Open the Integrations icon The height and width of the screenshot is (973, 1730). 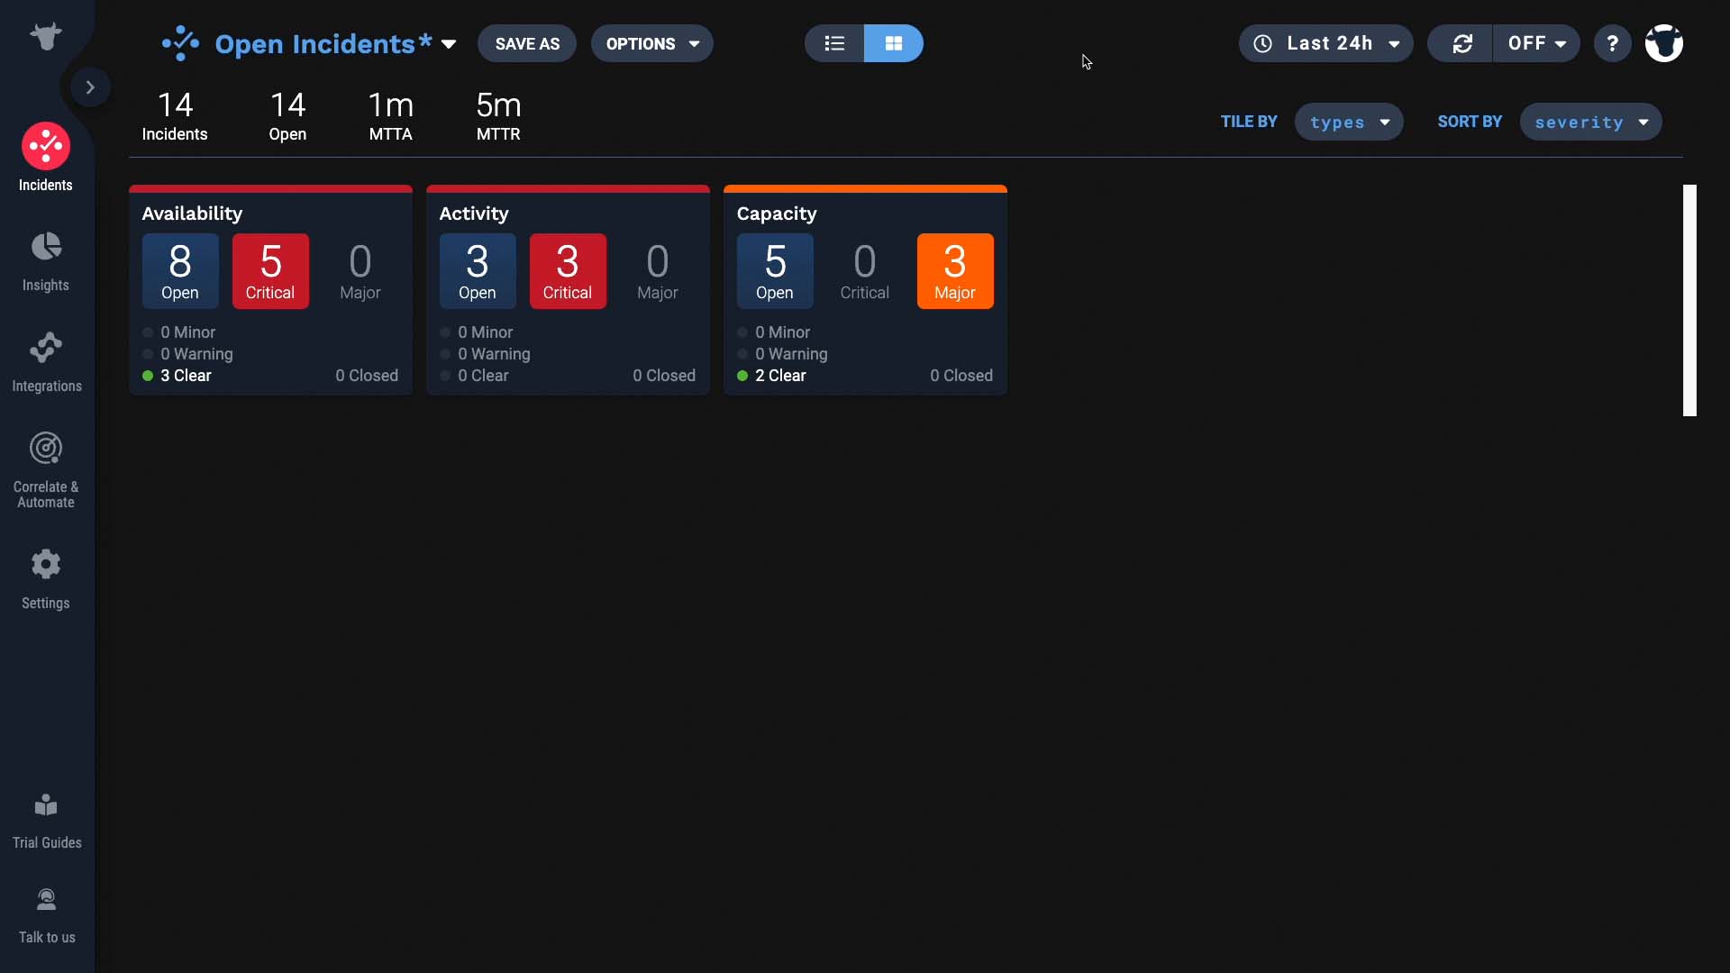pos(46,348)
